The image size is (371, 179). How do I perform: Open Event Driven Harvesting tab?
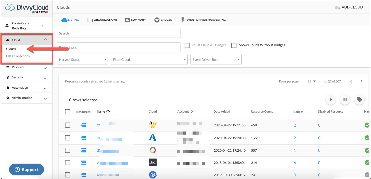coord(203,20)
